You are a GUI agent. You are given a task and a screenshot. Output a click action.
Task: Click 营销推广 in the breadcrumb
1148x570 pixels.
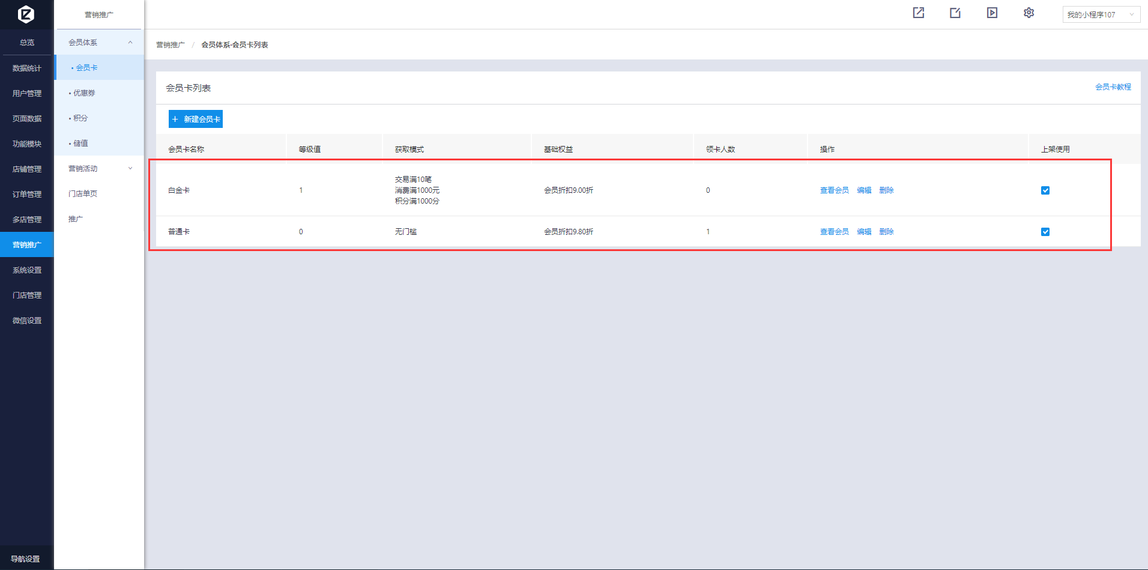click(x=171, y=45)
